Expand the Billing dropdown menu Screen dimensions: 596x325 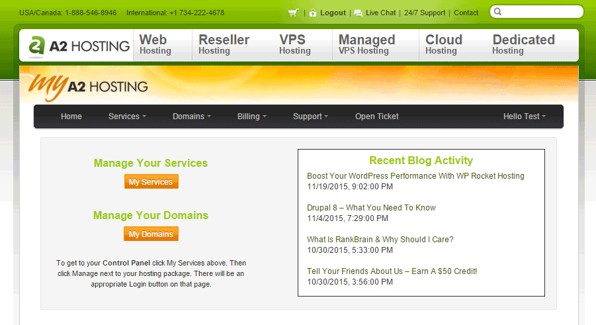click(251, 116)
